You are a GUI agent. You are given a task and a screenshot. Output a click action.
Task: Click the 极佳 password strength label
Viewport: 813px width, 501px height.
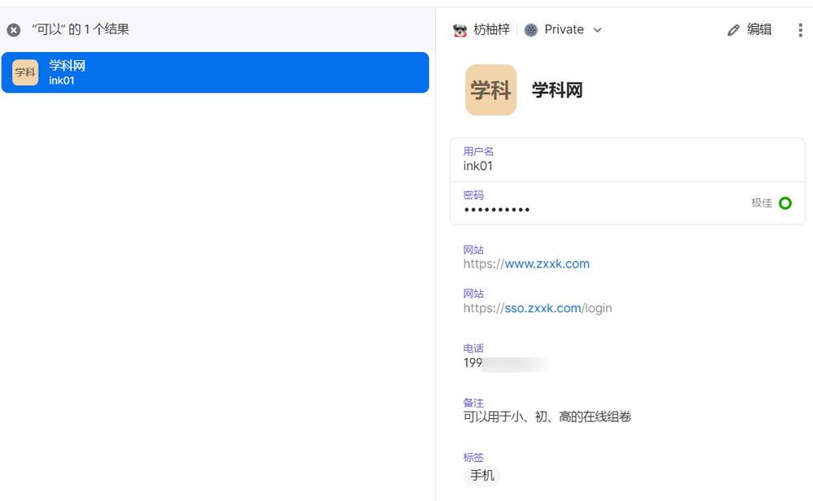(762, 203)
